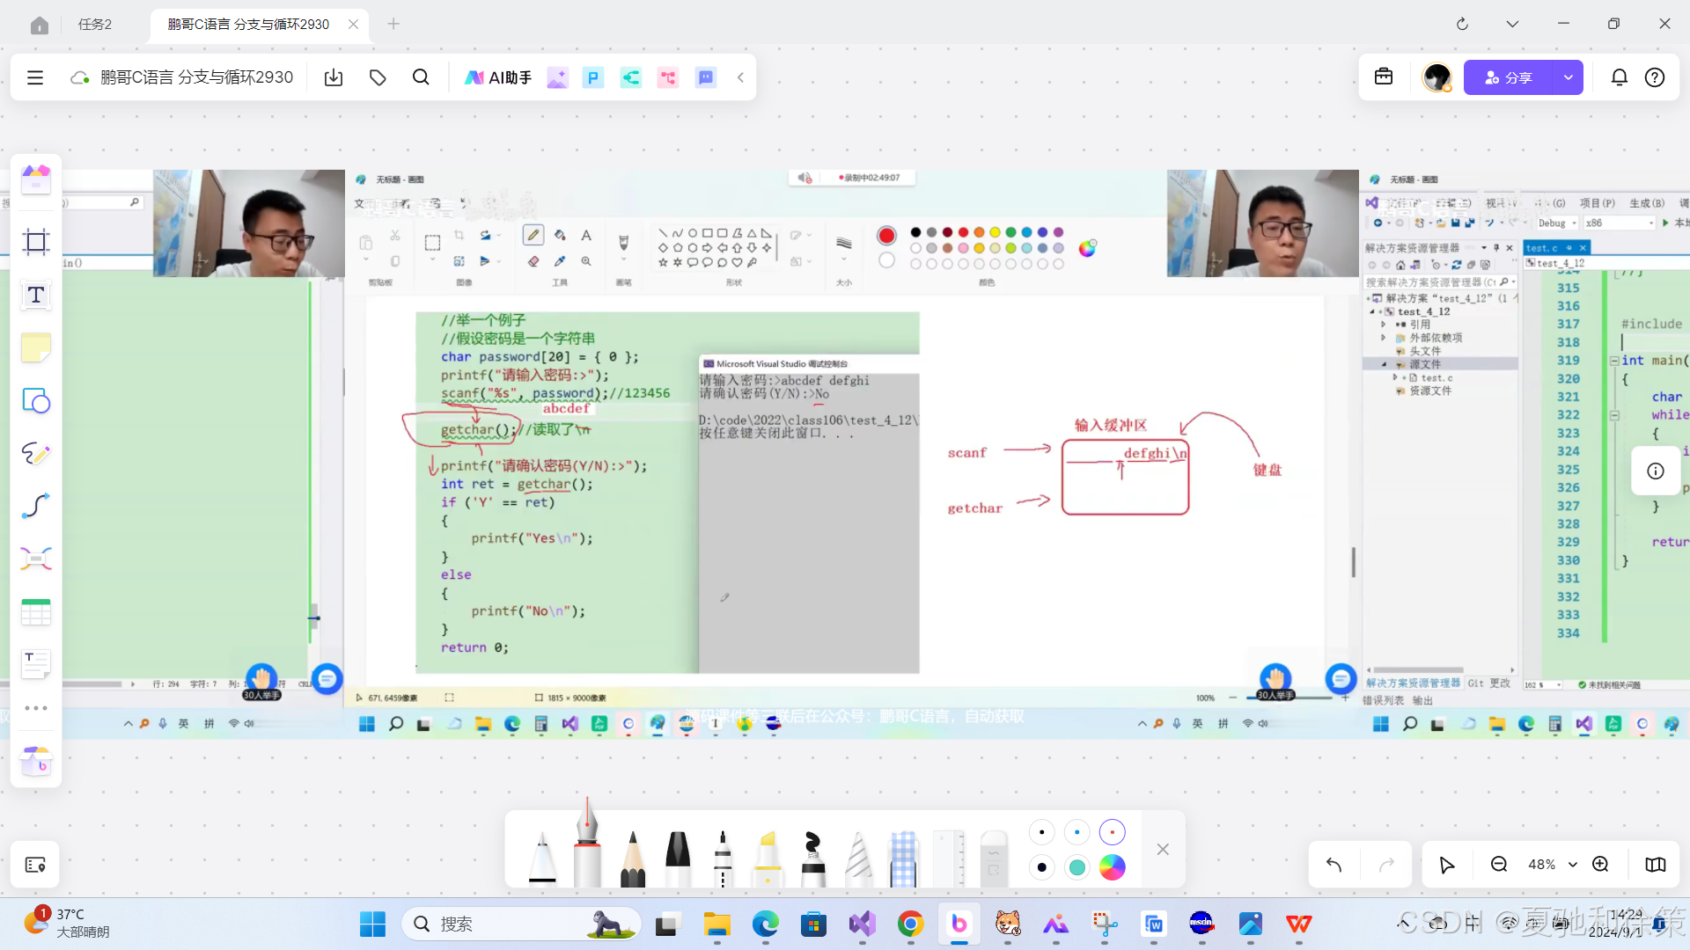Viewport: 1690px width, 950px height.
Task: Switch to the 任务2 tab
Action: click(x=95, y=25)
